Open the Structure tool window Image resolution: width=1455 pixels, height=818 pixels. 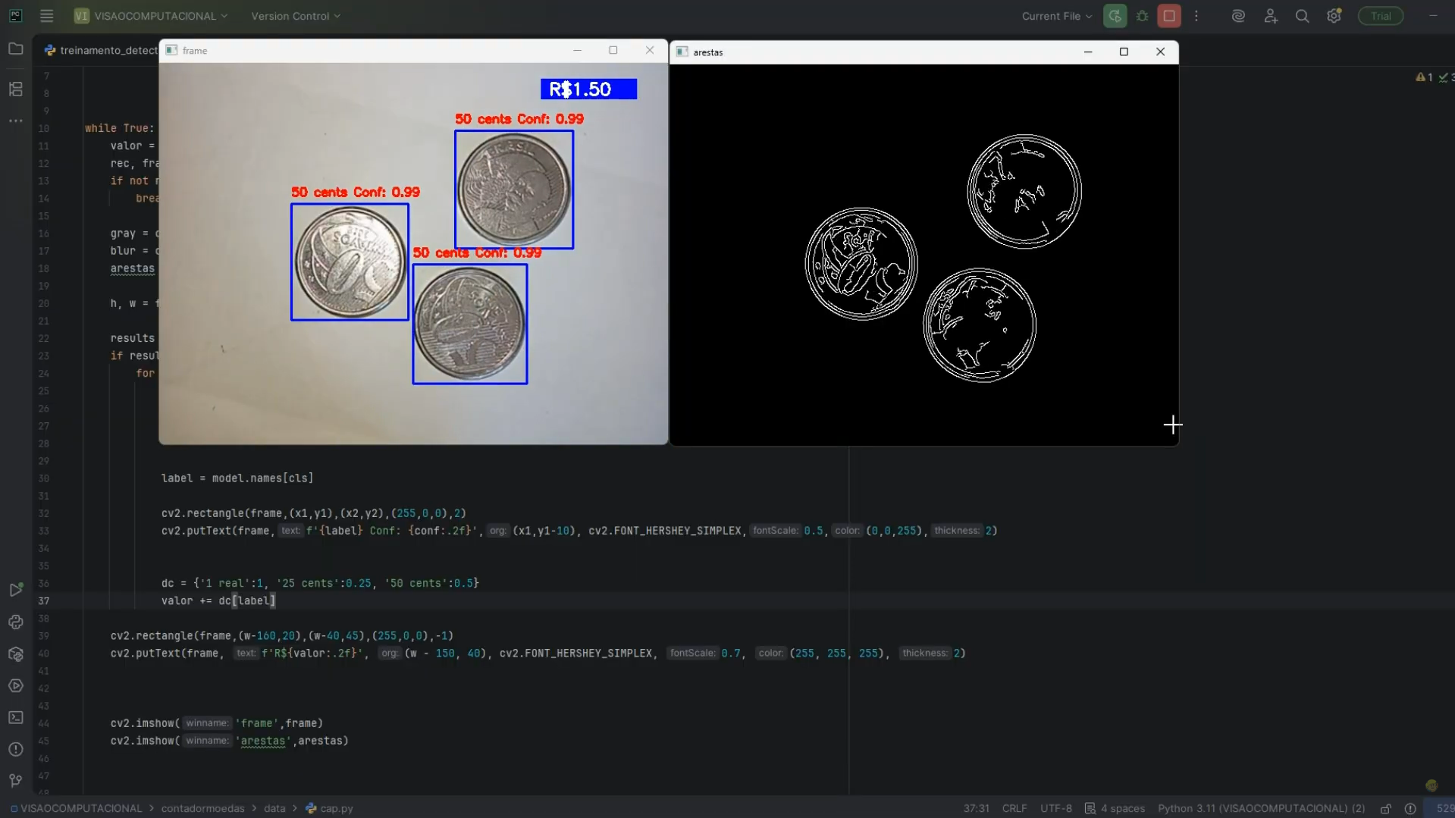pyautogui.click(x=16, y=89)
